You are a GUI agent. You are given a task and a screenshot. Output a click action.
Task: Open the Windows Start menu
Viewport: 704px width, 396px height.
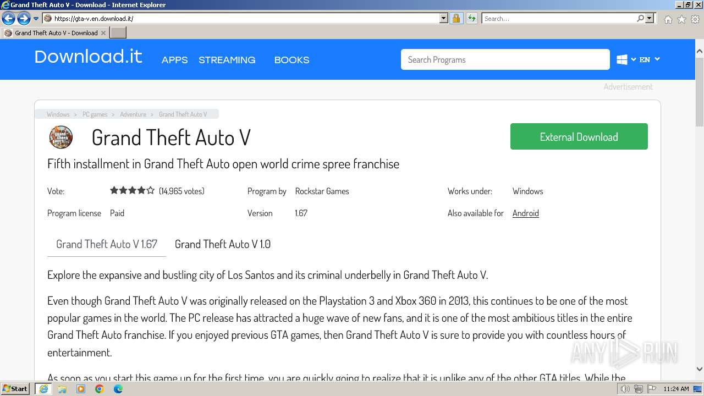pyautogui.click(x=15, y=388)
